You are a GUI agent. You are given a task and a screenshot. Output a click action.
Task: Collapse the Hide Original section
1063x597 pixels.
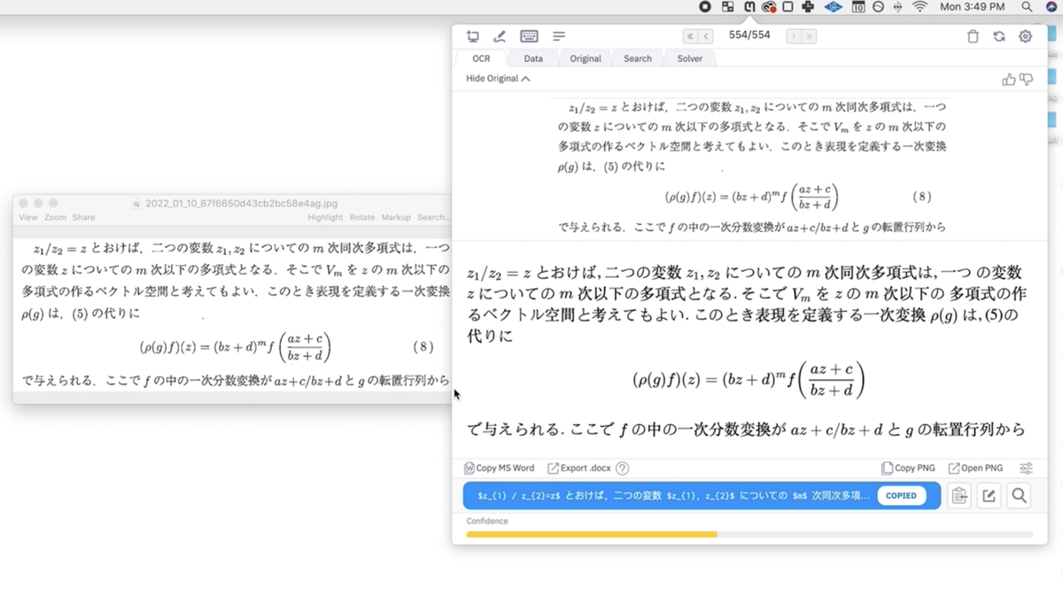(x=498, y=79)
